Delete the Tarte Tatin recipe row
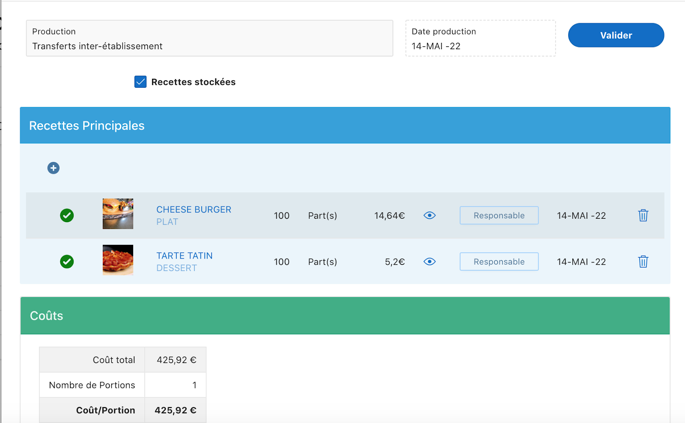 [x=643, y=262]
